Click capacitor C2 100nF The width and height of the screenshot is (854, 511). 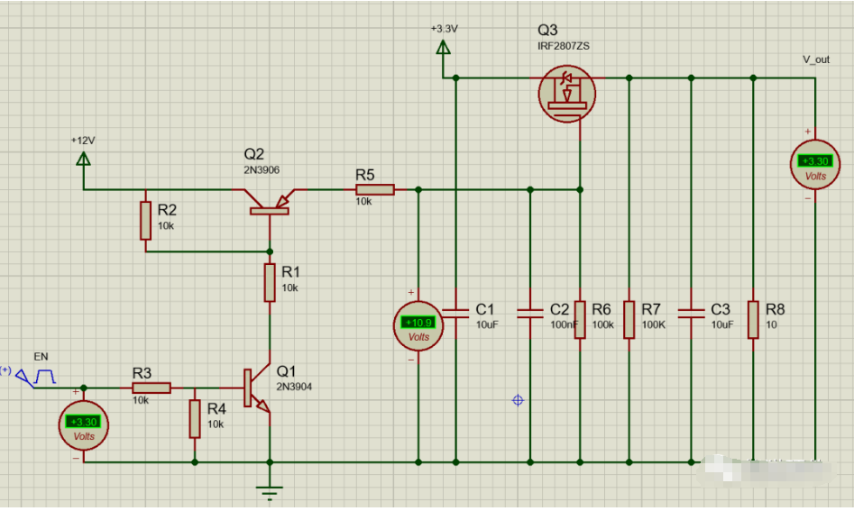tap(529, 313)
